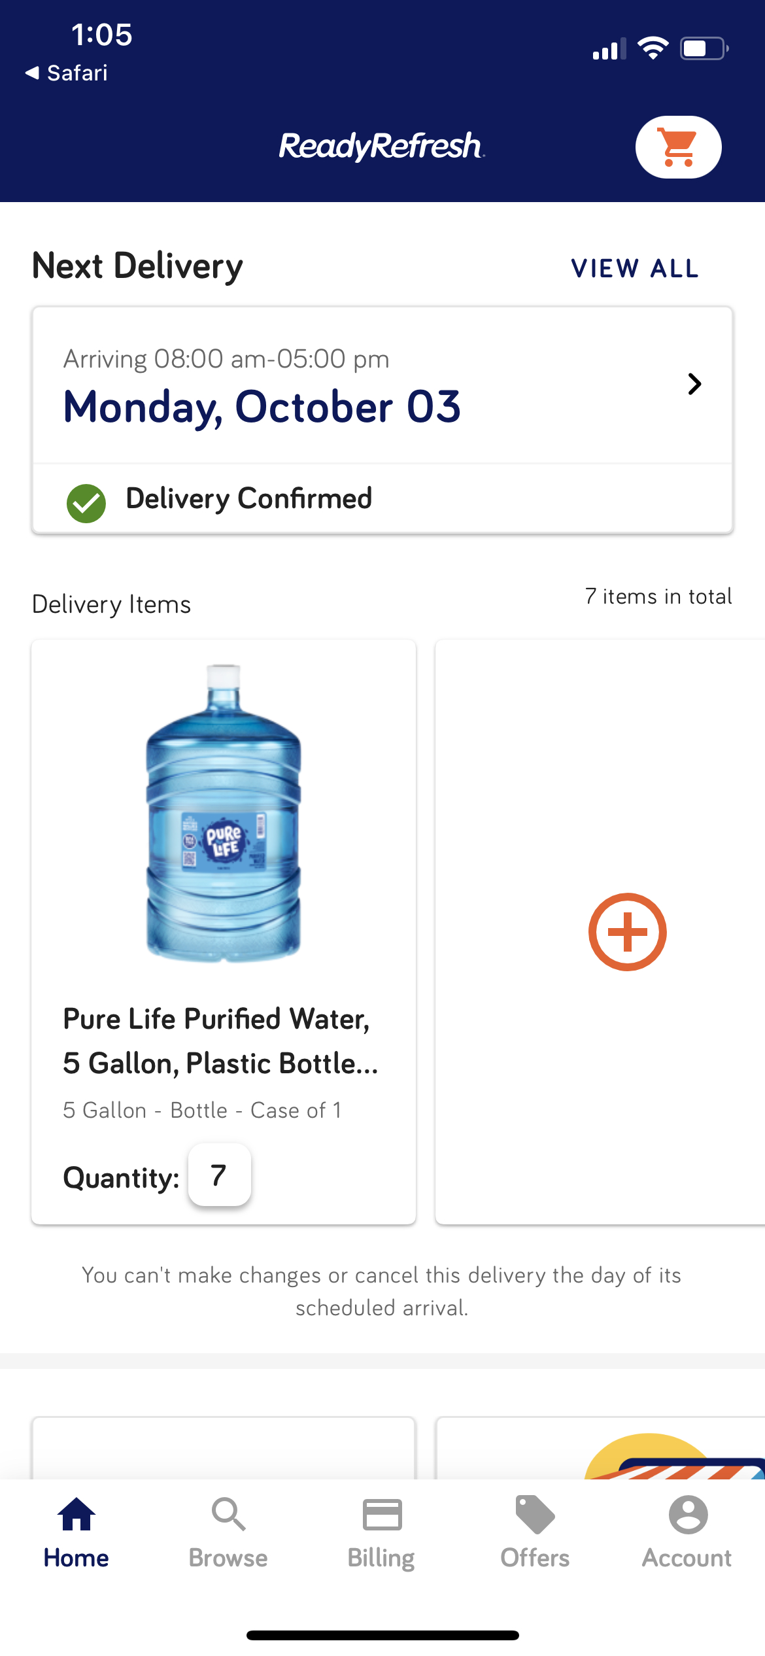Screen dimensions: 765x1656
Task: Tap the ReadyRefresh logo
Action: (x=382, y=146)
